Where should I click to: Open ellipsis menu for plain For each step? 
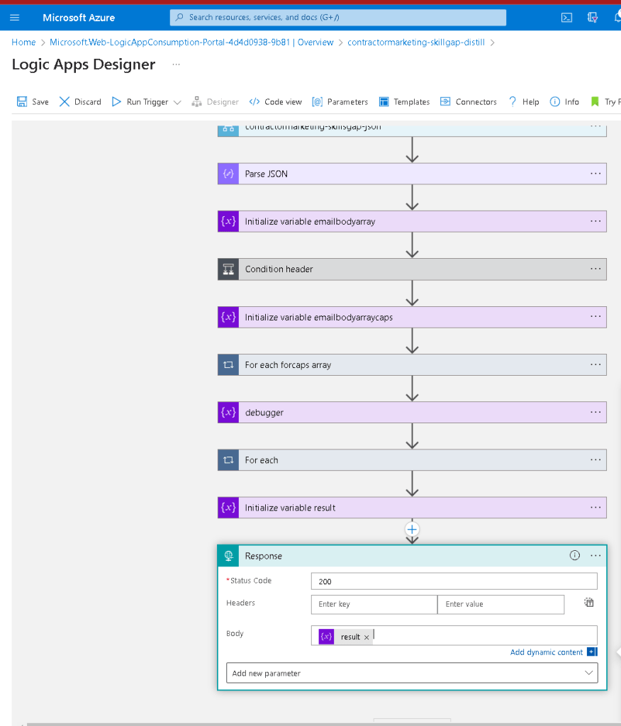coord(595,459)
